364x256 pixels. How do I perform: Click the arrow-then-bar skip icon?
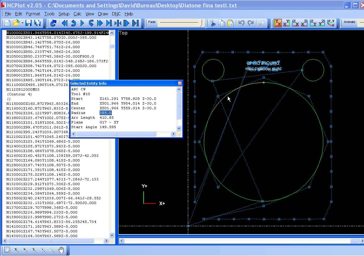click(109, 23)
